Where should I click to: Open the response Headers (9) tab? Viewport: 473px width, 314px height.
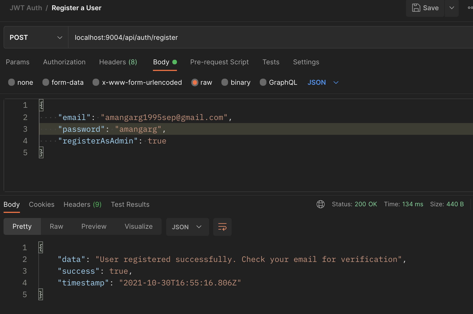coord(82,204)
